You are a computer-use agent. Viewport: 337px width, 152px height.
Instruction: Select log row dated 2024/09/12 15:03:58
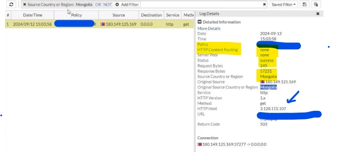point(99,24)
